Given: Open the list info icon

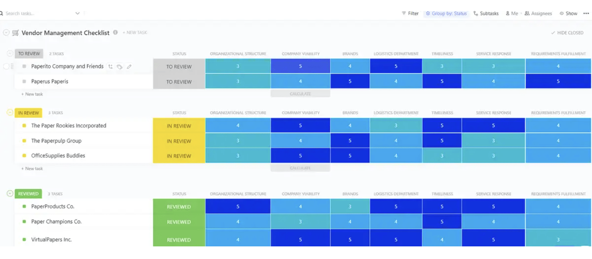Looking at the screenshot, I should point(115,32).
